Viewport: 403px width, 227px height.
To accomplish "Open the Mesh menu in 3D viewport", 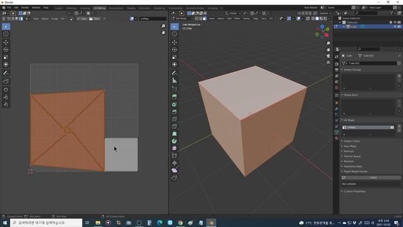I will click(x=237, y=18).
